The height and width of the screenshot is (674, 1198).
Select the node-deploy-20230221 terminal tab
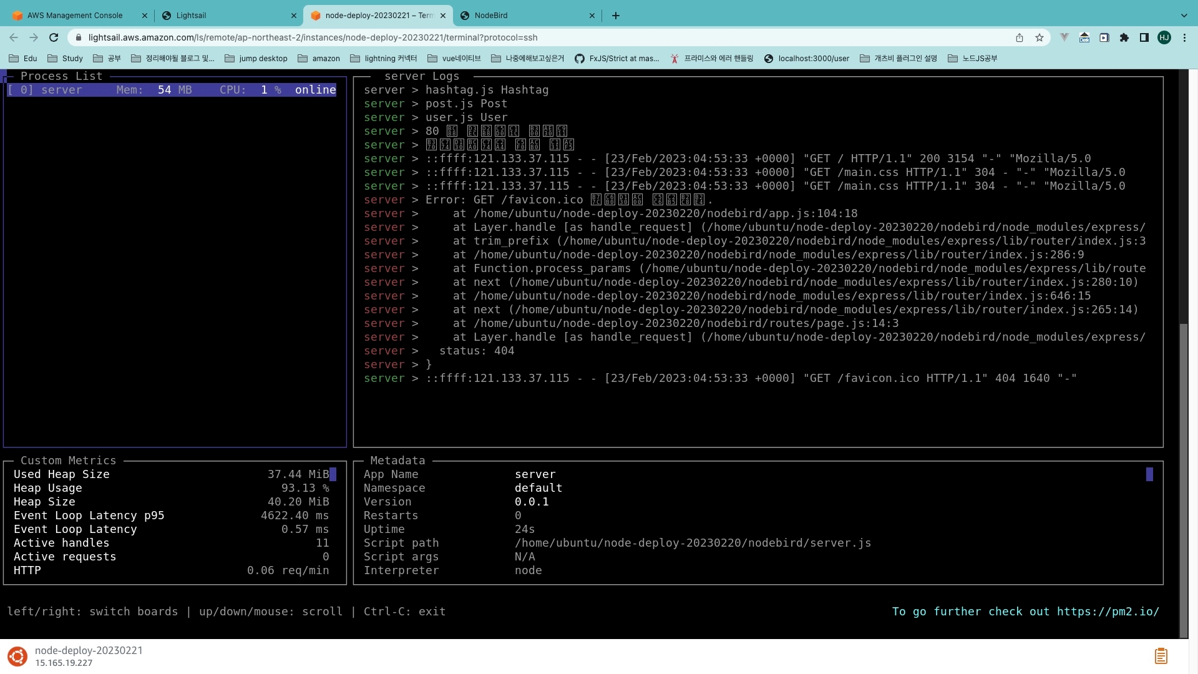pyautogui.click(x=379, y=16)
